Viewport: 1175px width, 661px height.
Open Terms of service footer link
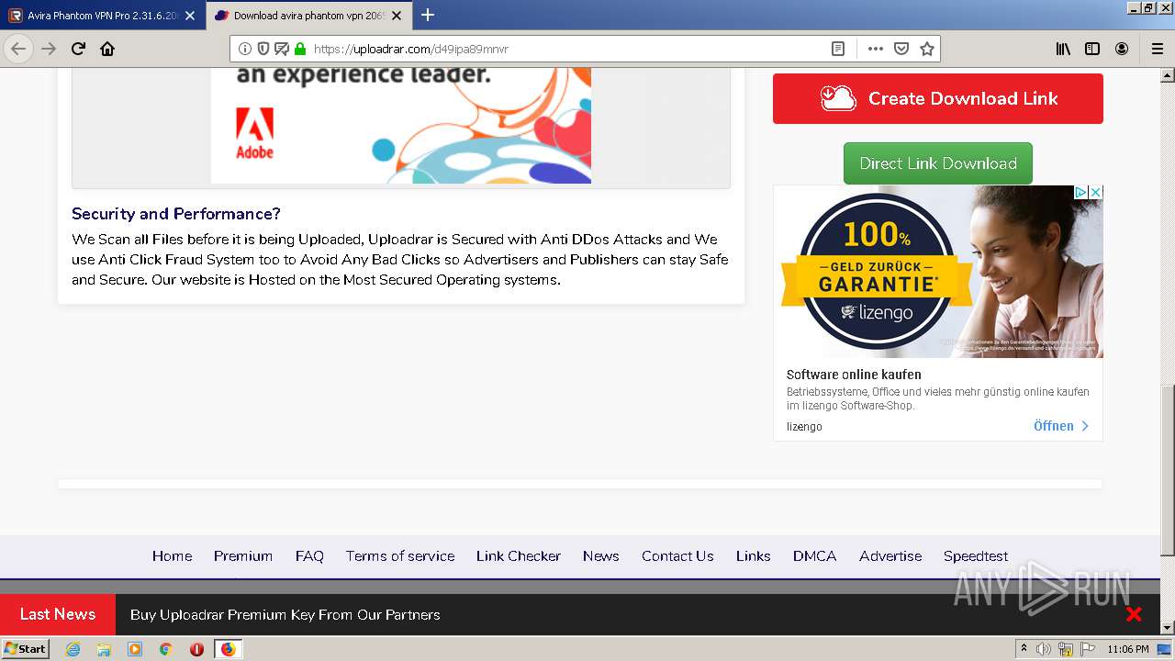point(400,556)
